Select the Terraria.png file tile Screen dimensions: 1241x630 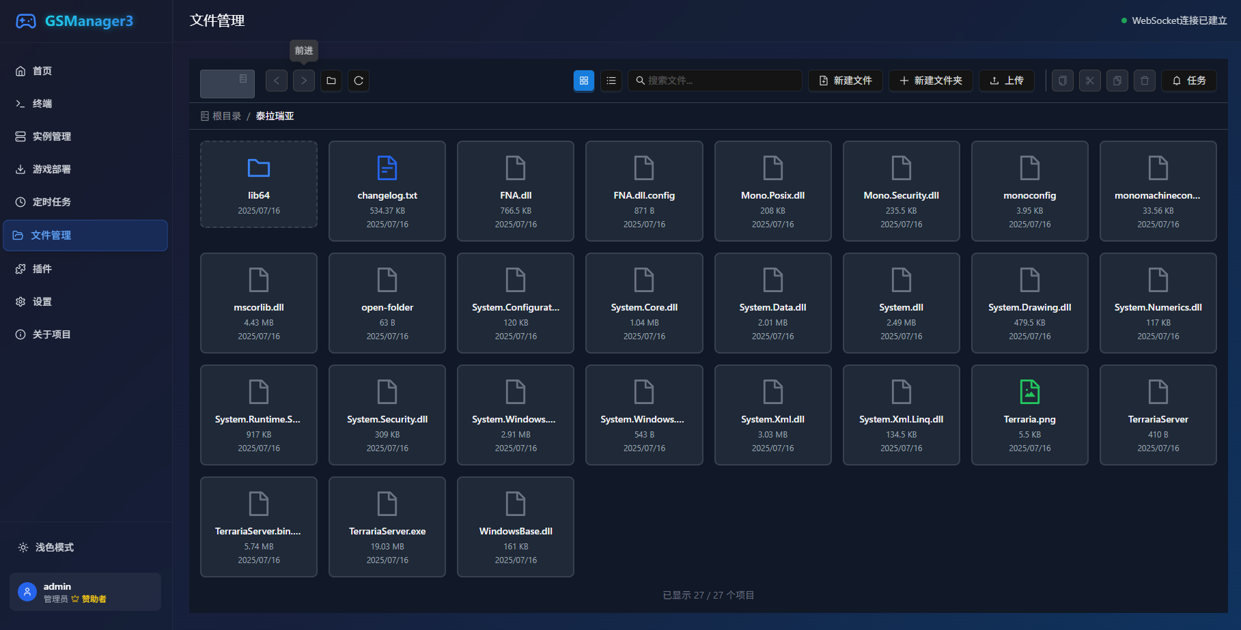[1029, 415]
